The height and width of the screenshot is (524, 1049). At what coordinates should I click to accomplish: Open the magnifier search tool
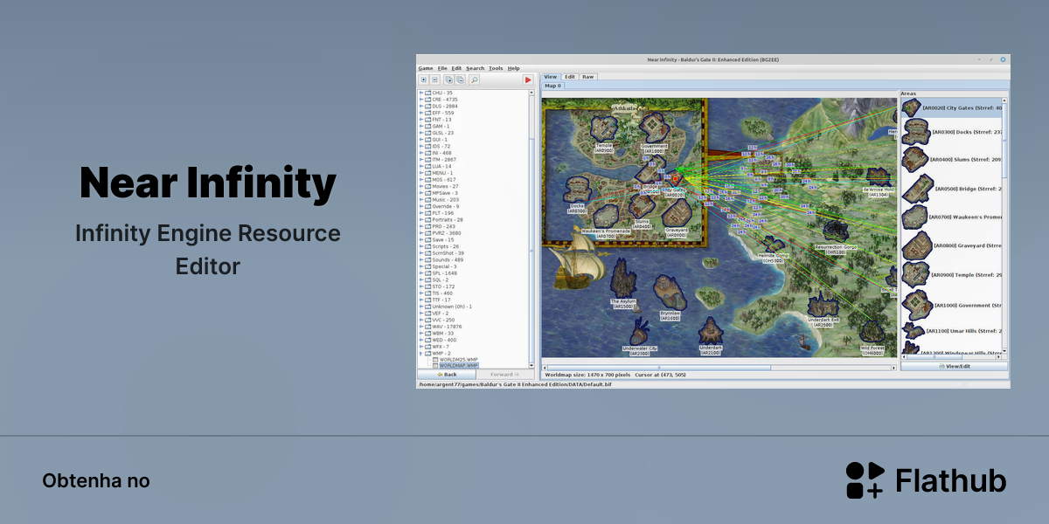[474, 79]
